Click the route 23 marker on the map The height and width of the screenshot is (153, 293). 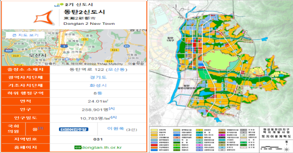pyautogui.click(x=85, y=39)
